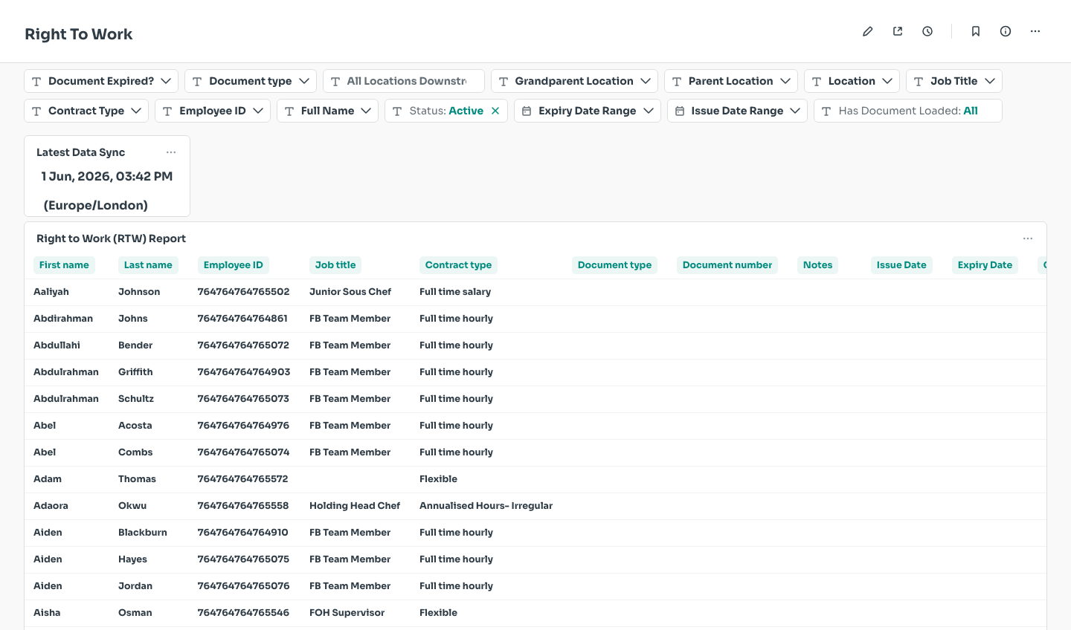Expand Document Expired? filter dropdown
Viewport: 1071px width, 630px height.
[x=101, y=81]
